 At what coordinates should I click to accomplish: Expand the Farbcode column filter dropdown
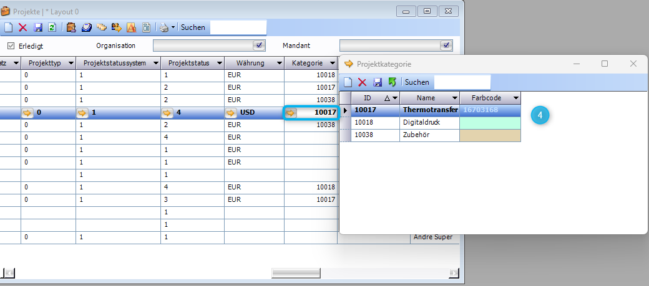tap(515, 98)
